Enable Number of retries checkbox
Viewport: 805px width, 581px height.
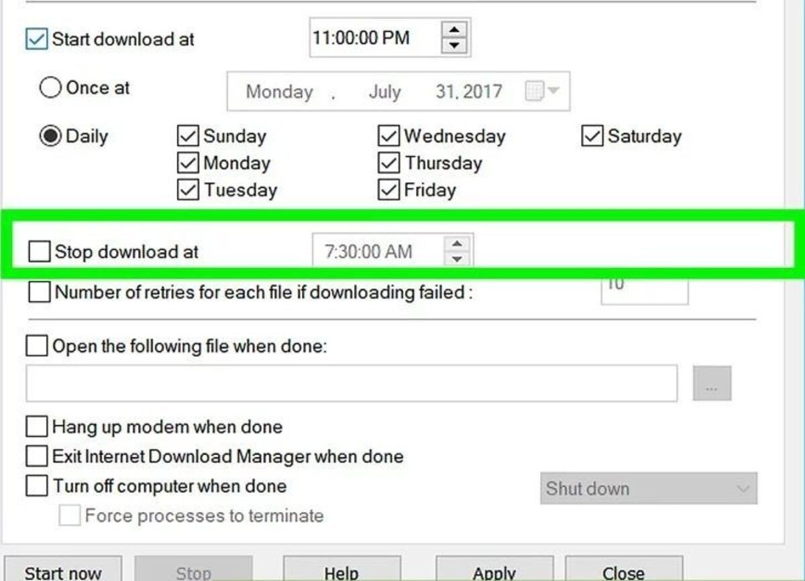[x=39, y=292]
